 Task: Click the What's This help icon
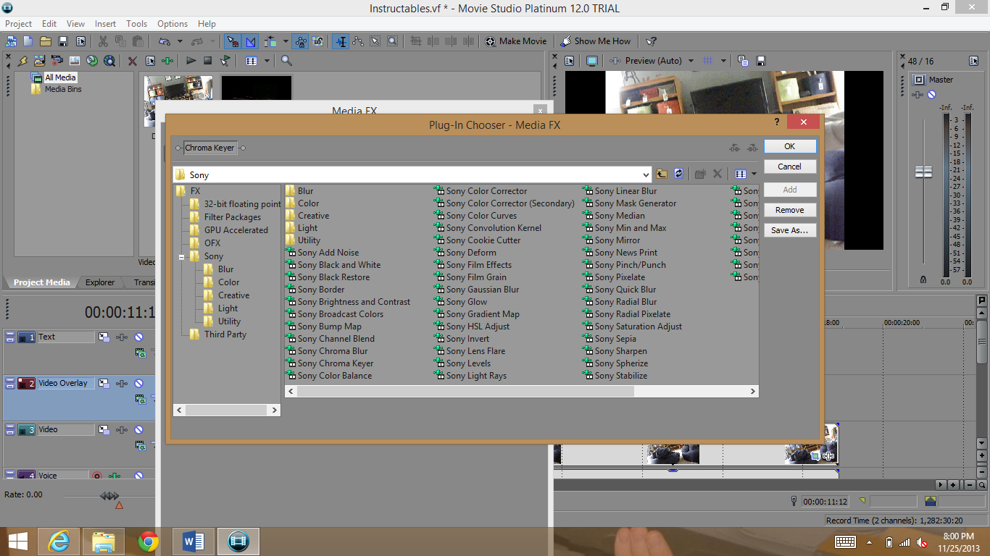click(x=651, y=41)
